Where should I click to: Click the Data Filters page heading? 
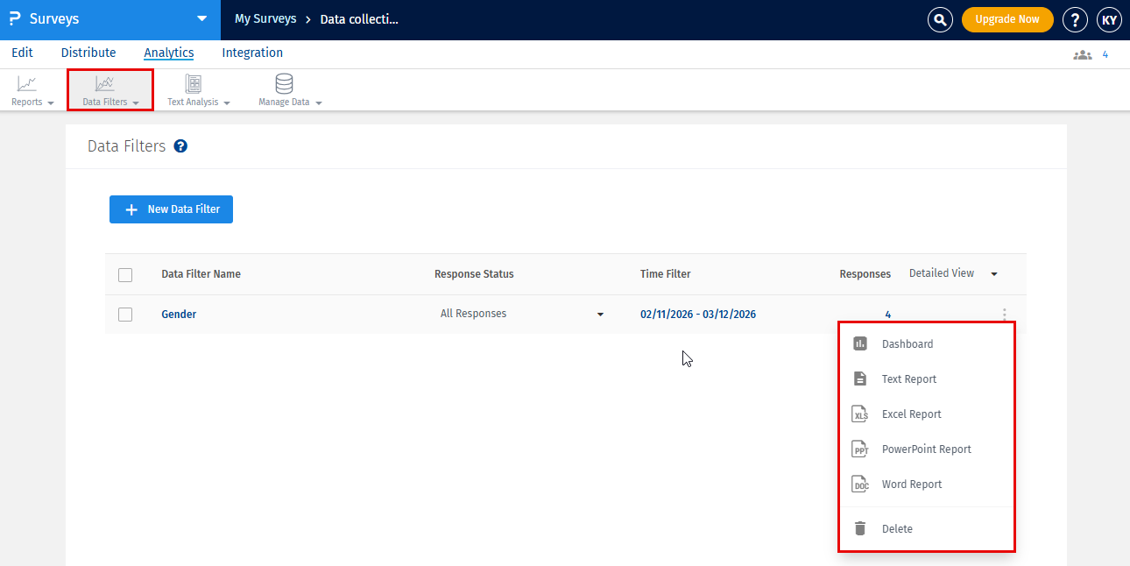pos(126,146)
